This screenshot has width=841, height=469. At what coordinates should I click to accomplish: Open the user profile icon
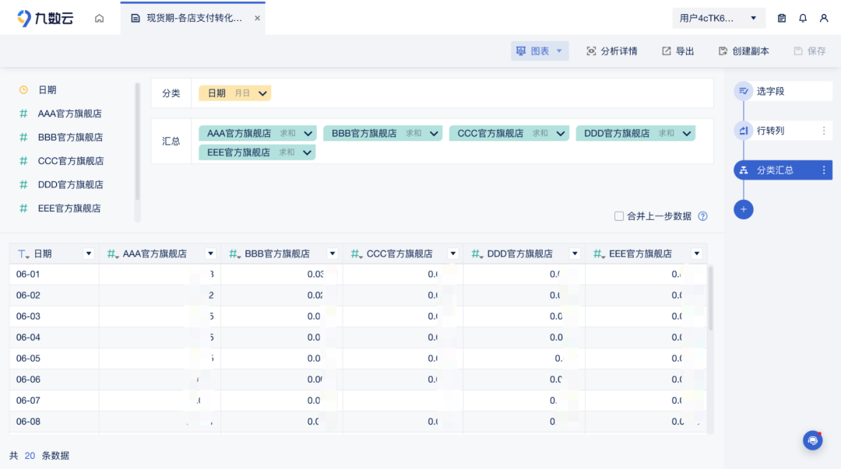(x=825, y=17)
